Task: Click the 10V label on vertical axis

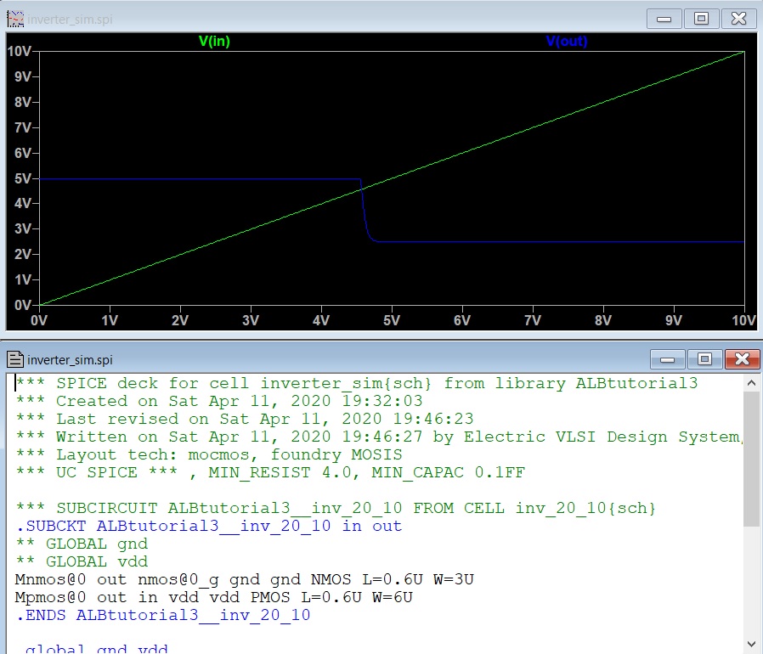Action: point(20,51)
